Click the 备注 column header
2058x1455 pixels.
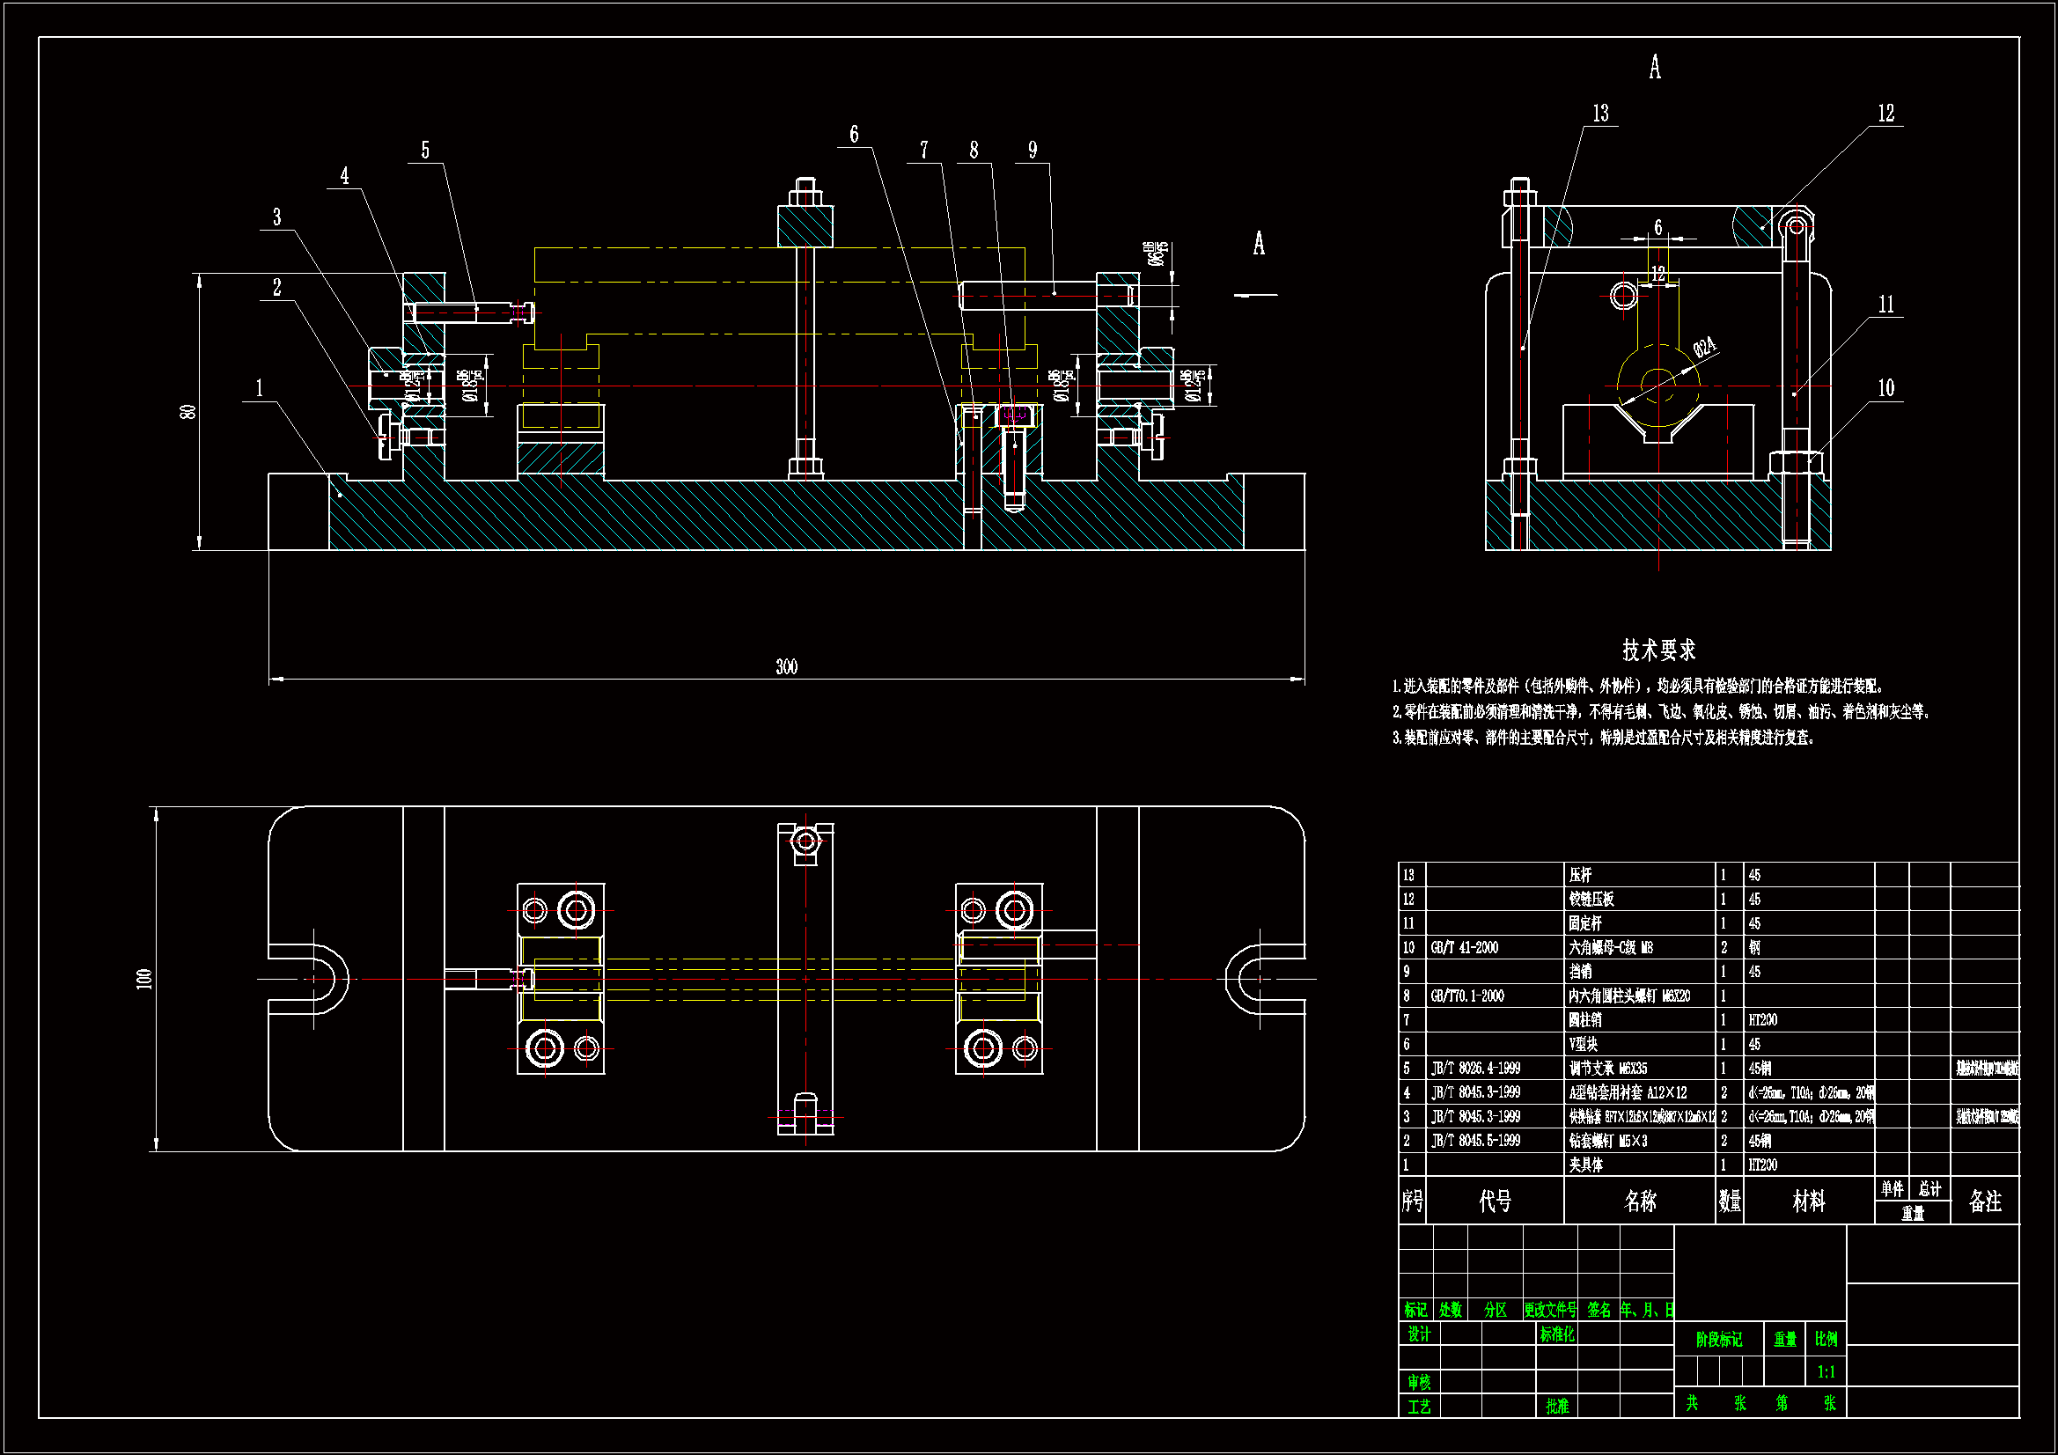[x=1984, y=1201]
